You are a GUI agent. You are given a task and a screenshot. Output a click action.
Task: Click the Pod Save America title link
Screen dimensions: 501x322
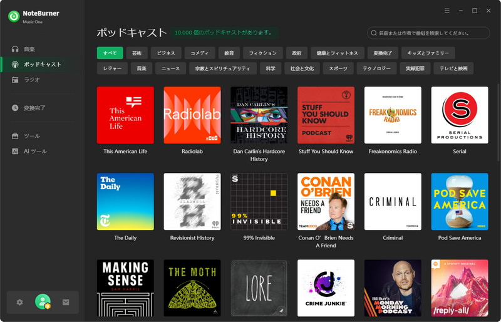click(459, 238)
